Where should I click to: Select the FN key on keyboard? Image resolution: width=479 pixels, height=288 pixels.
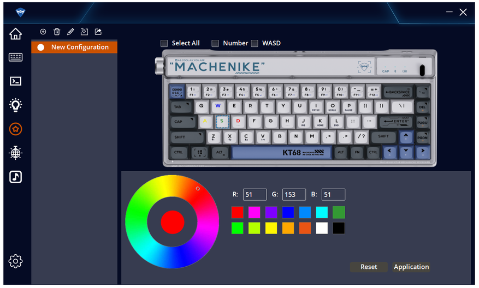[x=357, y=152]
